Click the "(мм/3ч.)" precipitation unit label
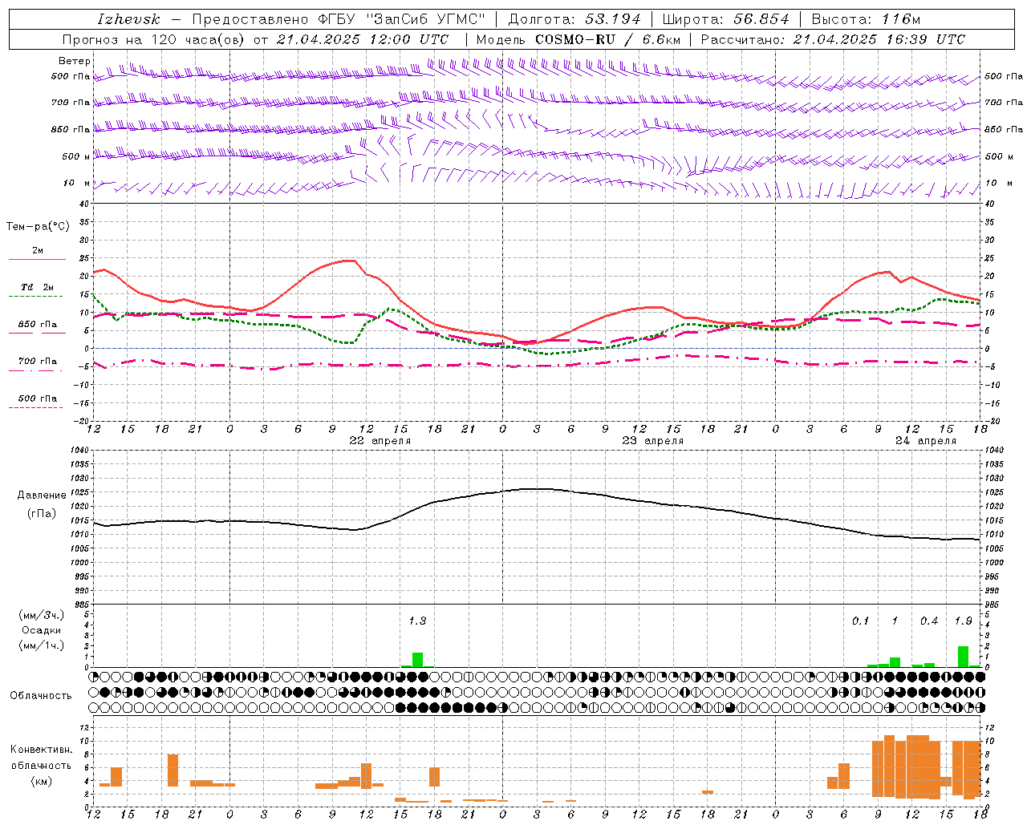This screenshot has width=1027, height=821. coord(41,615)
